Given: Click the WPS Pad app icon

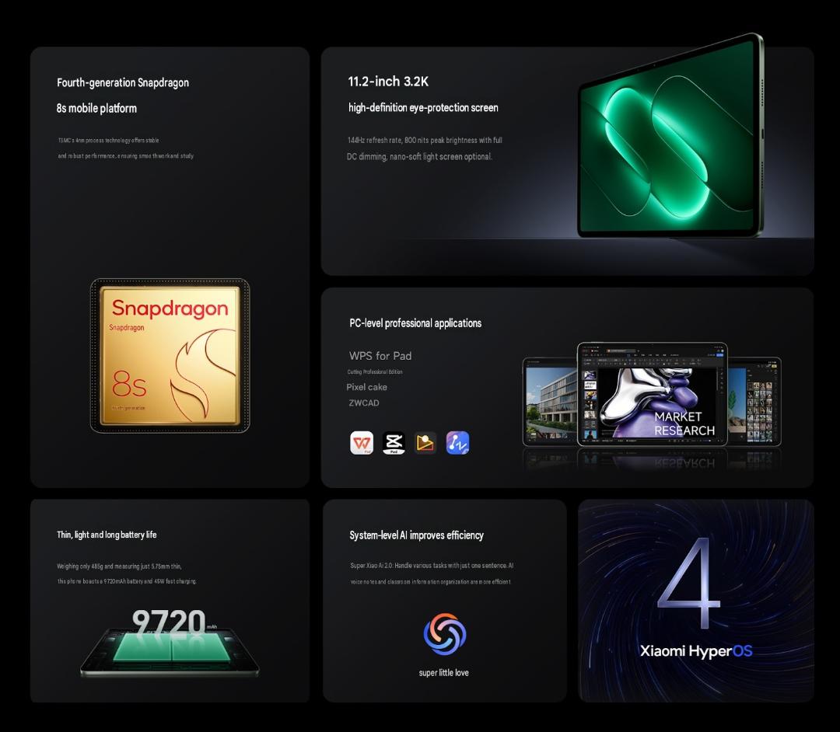Looking at the screenshot, I should [x=362, y=443].
